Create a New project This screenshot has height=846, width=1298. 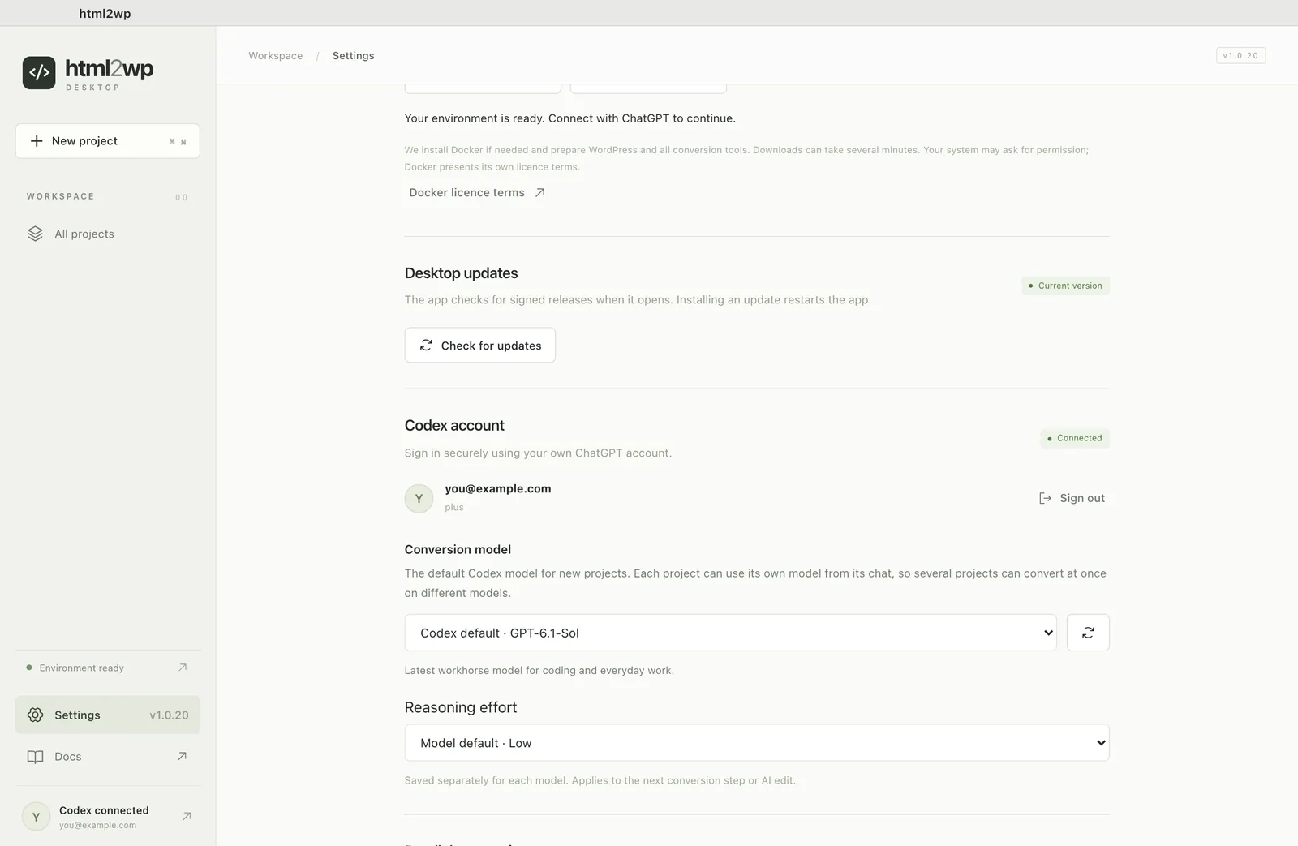pyautogui.click(x=107, y=141)
